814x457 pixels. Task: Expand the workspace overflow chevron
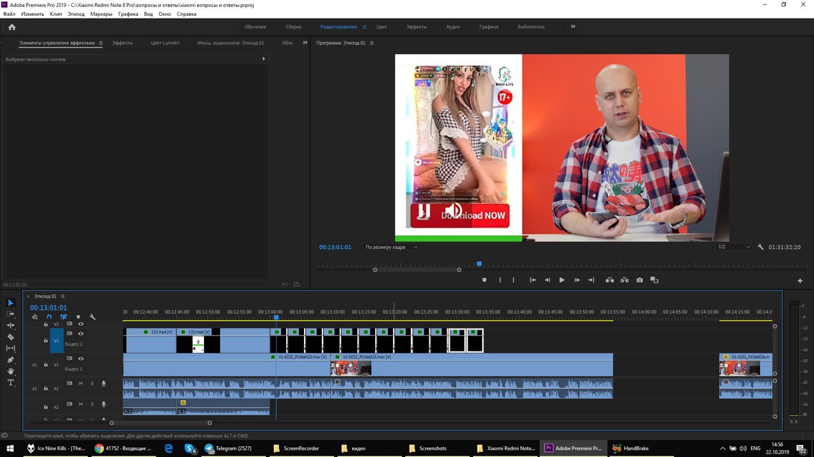tap(573, 27)
